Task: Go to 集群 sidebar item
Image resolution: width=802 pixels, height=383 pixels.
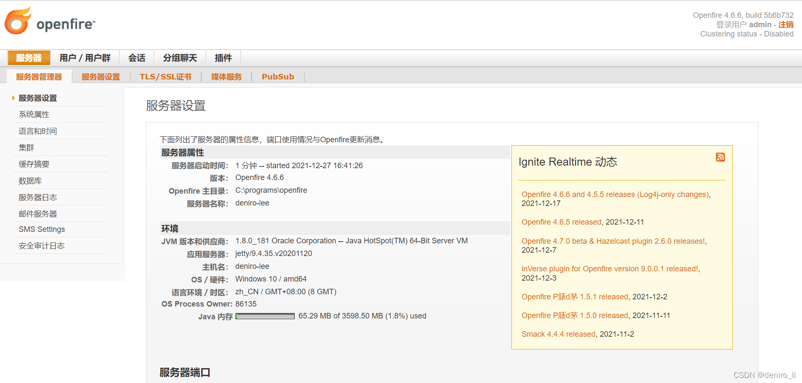Action: 26,148
